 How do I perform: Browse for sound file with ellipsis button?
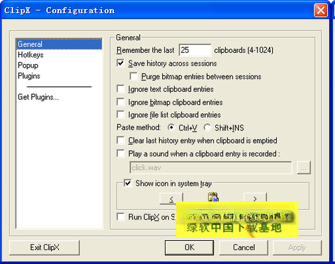(304, 167)
